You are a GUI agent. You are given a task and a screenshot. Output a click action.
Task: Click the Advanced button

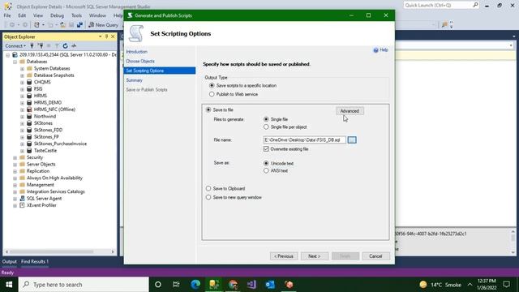click(x=350, y=111)
